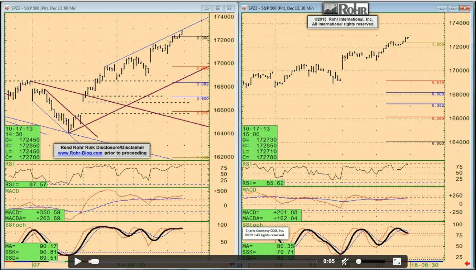Click the 60 Min chart window icon
The width and height of the screenshot is (476, 270).
click(x=7, y=8)
